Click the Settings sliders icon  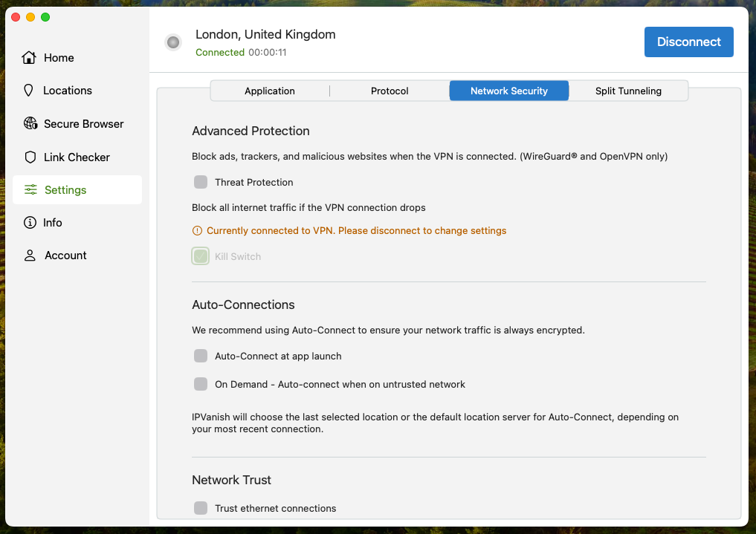[30, 189]
